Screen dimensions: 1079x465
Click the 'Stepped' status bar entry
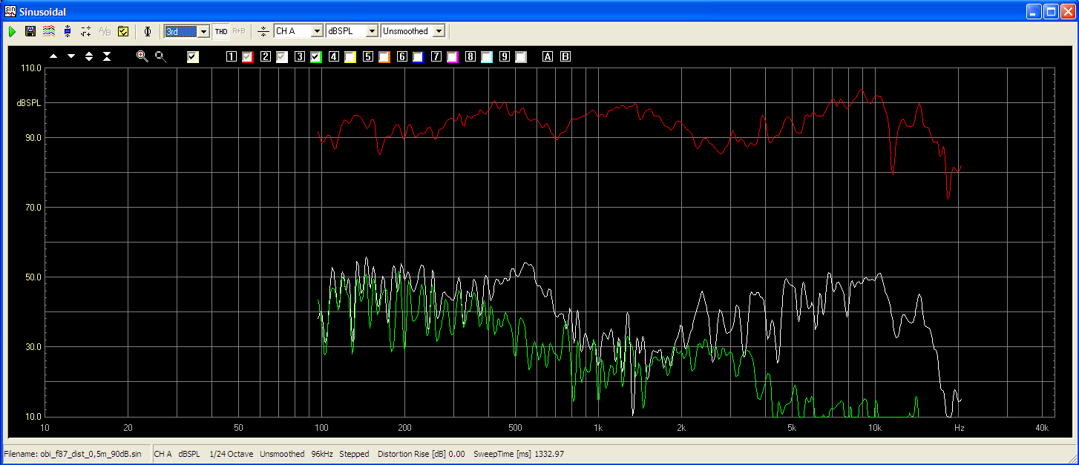pyautogui.click(x=354, y=454)
